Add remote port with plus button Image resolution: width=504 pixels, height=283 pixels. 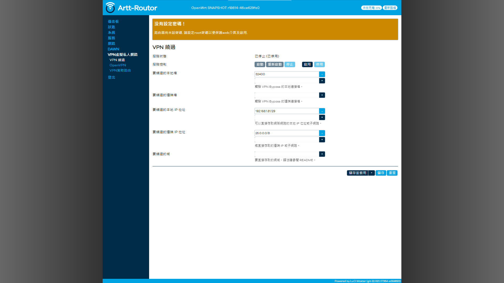[x=322, y=95]
